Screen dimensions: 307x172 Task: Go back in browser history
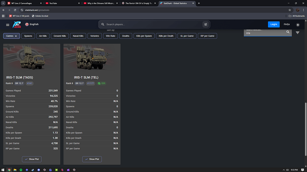[3, 10]
